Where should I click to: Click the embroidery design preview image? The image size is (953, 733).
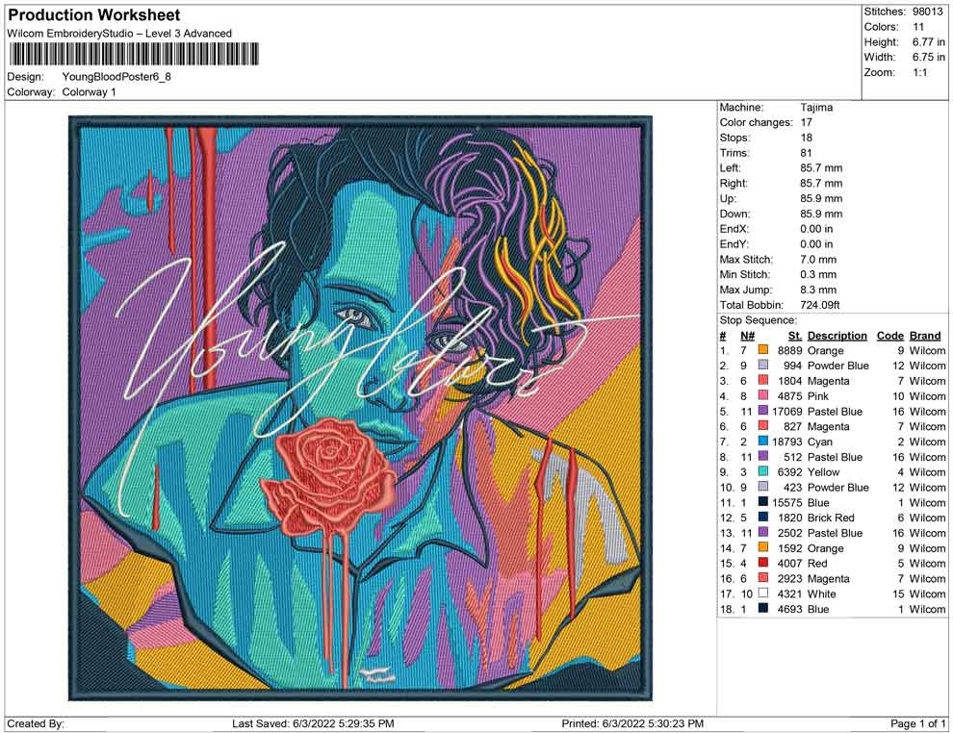[x=360, y=408]
